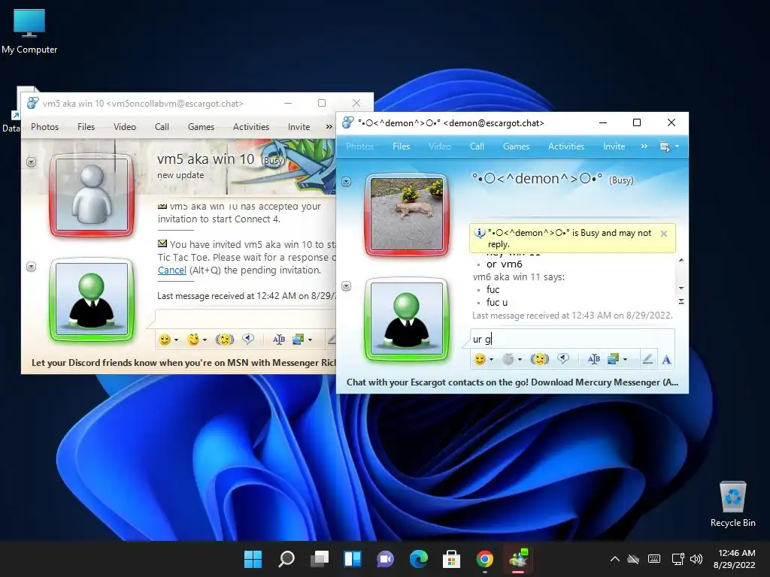The image size is (770, 577).
Task: Open wink dropdown arrow in vm5 chat
Action: pos(205,340)
